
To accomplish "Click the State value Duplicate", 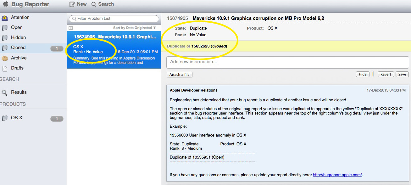I will point(198,28).
